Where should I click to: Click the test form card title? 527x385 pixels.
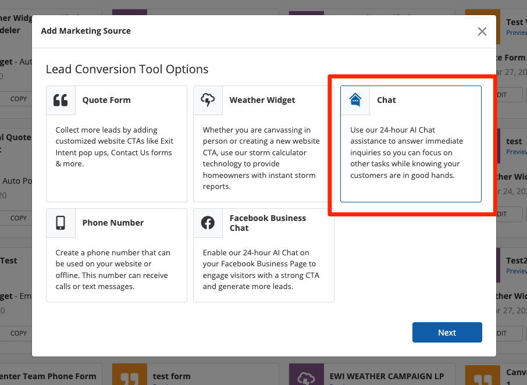172,376
